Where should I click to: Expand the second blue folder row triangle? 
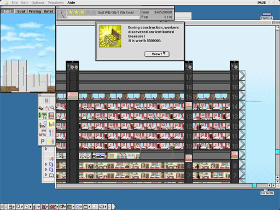tap(46, 170)
